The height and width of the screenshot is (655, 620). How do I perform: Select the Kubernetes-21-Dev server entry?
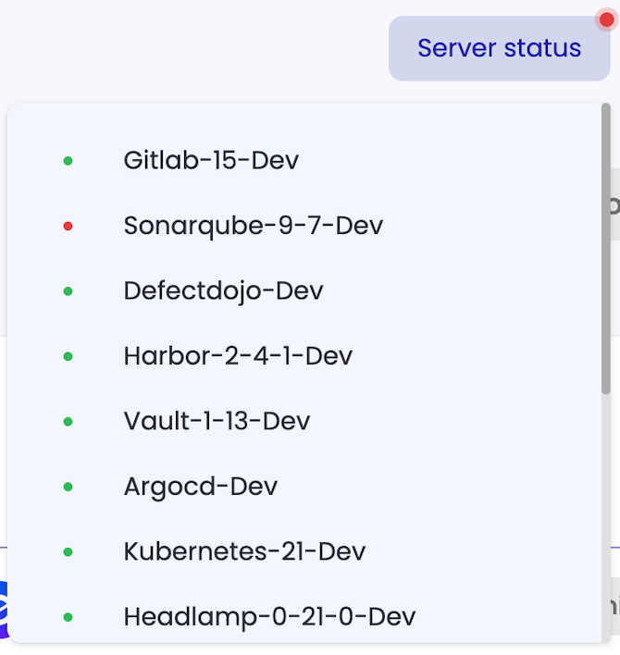point(245,551)
